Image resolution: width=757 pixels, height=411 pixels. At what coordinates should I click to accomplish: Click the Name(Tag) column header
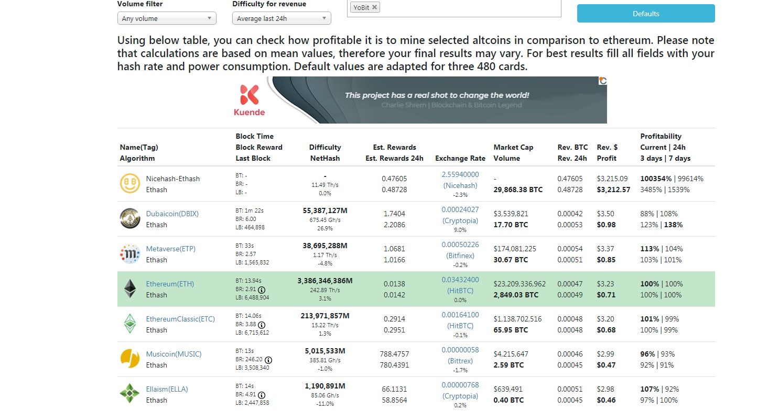[139, 147]
